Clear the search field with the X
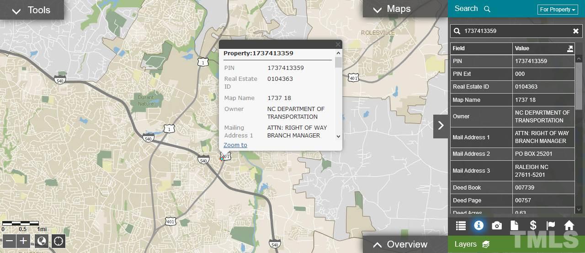 click(x=576, y=31)
